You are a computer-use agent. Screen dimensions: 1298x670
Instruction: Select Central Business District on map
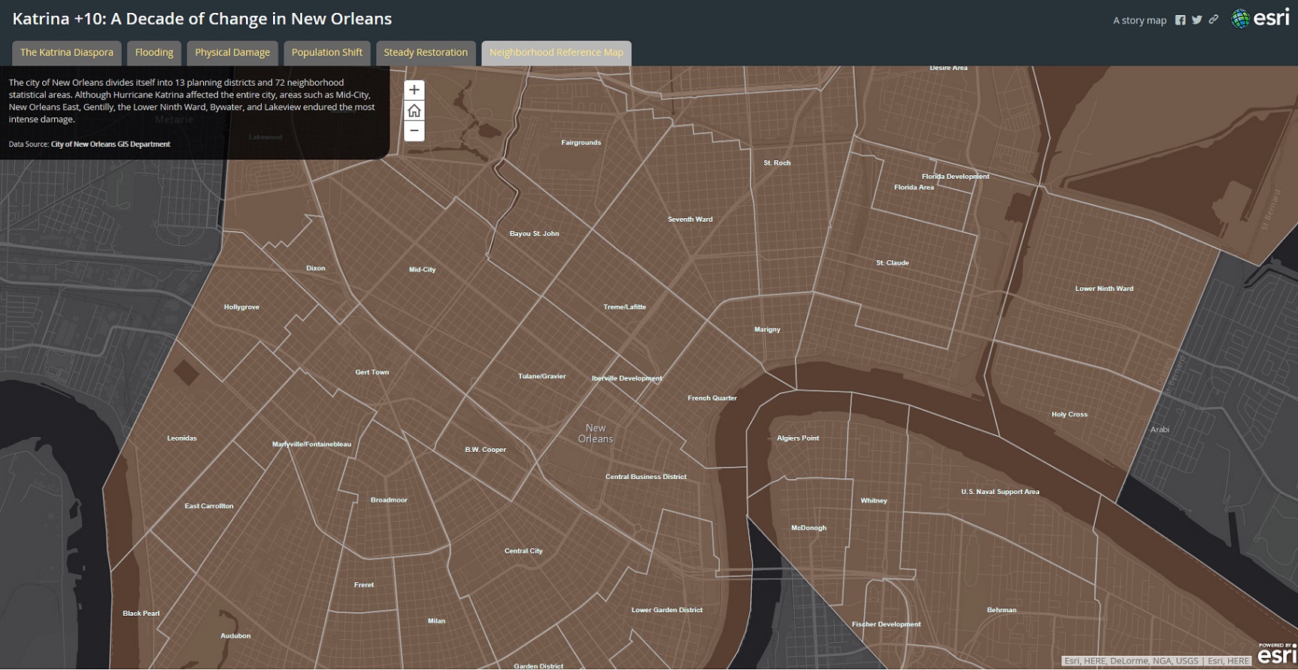click(645, 477)
